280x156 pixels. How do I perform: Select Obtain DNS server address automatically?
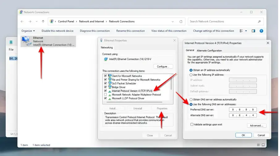coord(191,100)
